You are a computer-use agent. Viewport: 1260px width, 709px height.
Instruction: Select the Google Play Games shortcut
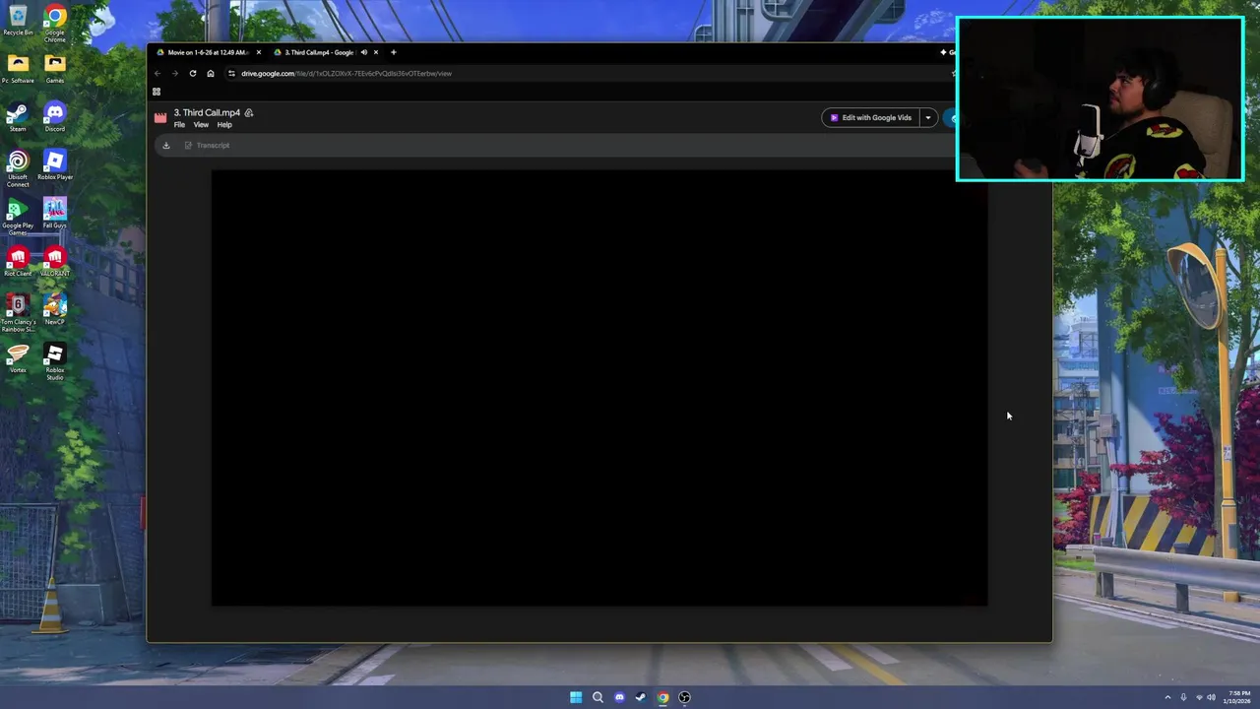click(x=18, y=218)
